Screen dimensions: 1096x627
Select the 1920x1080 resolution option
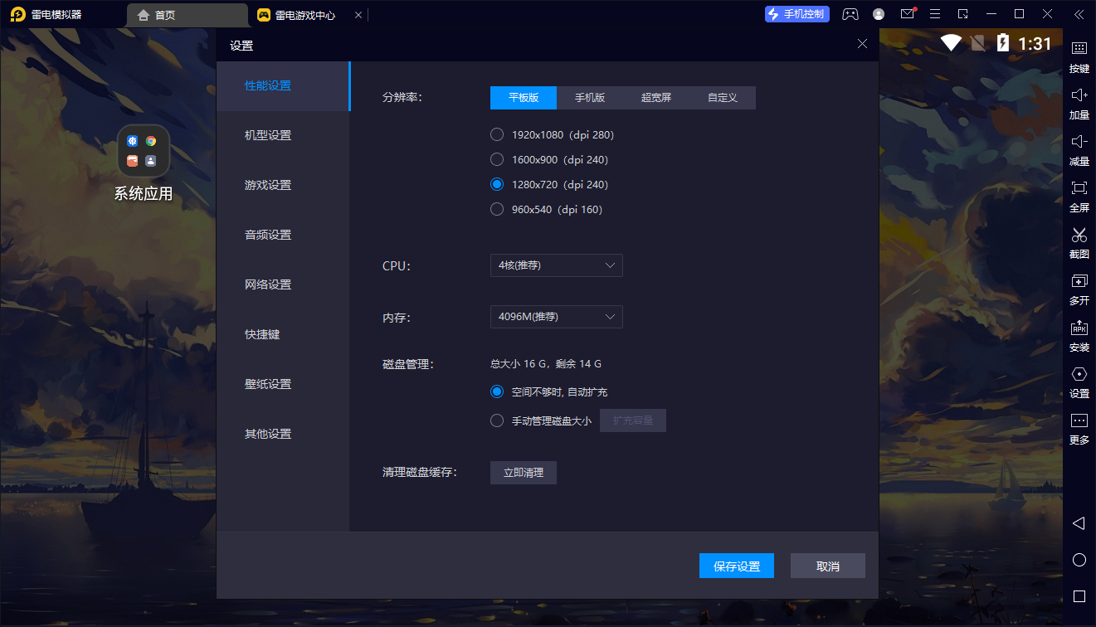click(497, 134)
